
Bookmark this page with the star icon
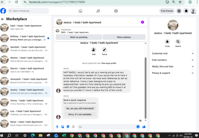point(180,2)
